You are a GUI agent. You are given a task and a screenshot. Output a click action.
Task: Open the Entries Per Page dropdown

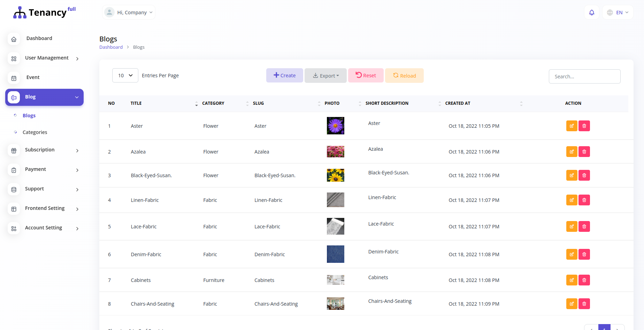125,75
